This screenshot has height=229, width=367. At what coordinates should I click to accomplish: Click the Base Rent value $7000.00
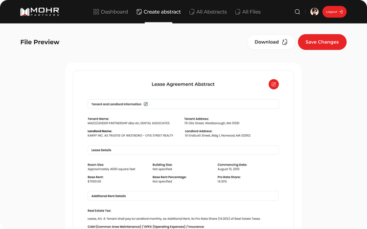pyautogui.click(x=94, y=181)
